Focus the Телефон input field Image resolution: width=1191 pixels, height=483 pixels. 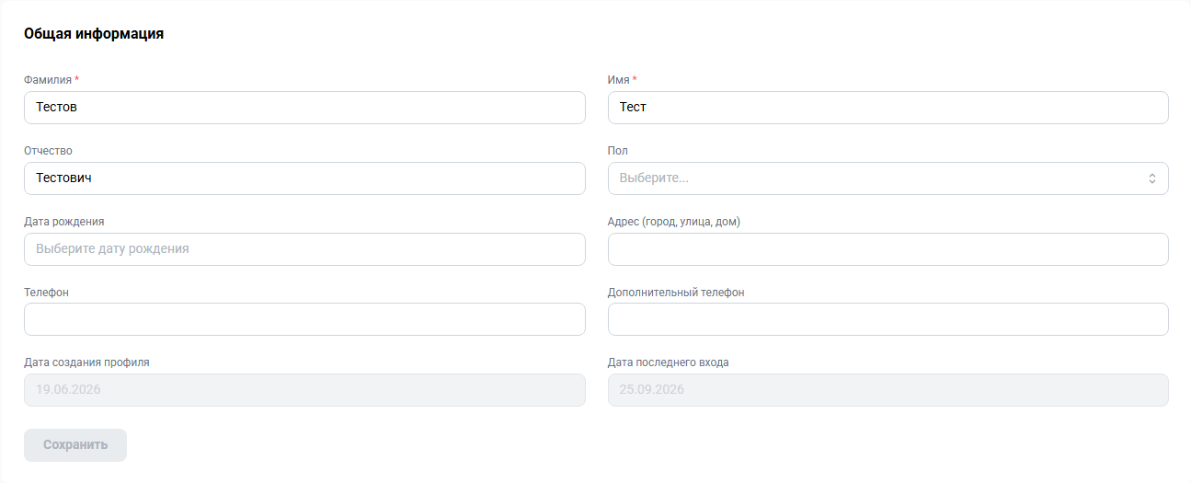click(304, 319)
